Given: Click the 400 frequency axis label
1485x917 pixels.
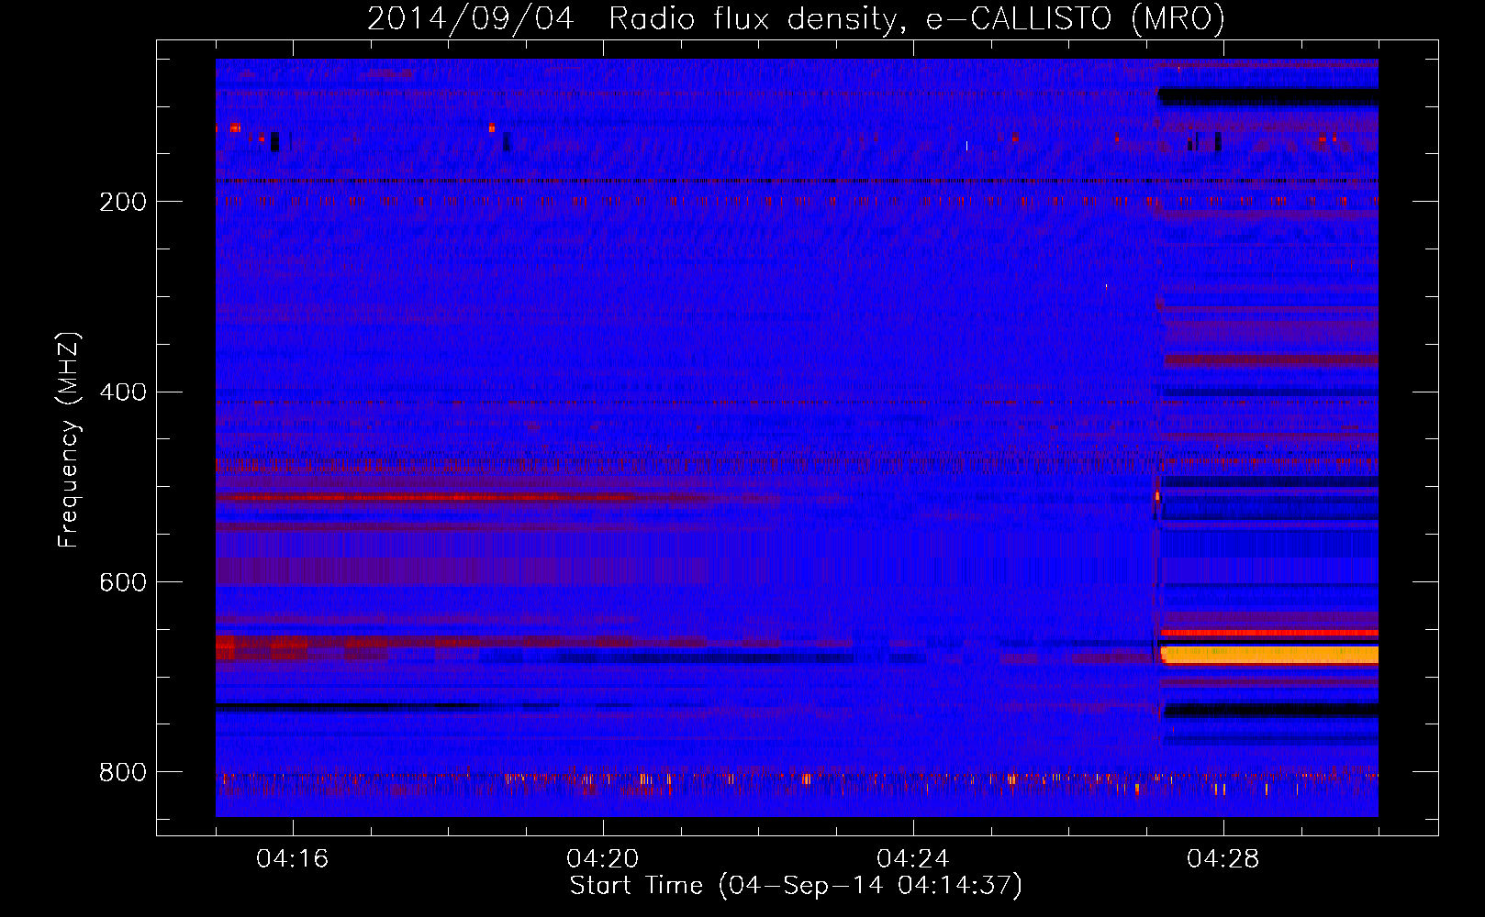Looking at the screenshot, I should [123, 392].
